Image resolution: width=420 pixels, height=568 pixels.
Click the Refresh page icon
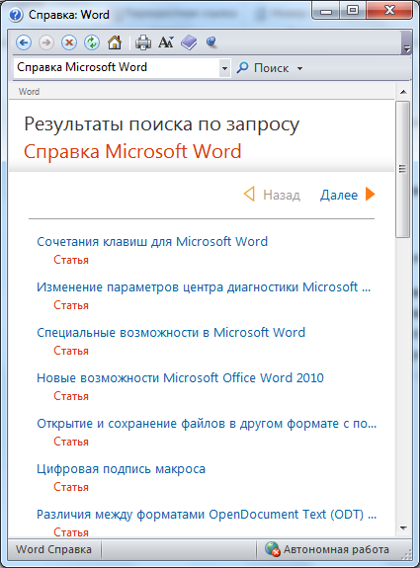(x=92, y=42)
